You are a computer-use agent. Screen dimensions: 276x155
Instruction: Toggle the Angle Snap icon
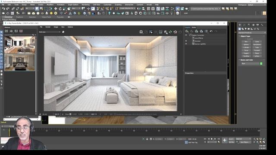103,9
